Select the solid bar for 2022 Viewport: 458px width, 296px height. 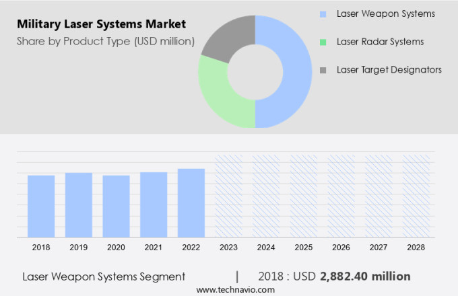pyautogui.click(x=191, y=202)
